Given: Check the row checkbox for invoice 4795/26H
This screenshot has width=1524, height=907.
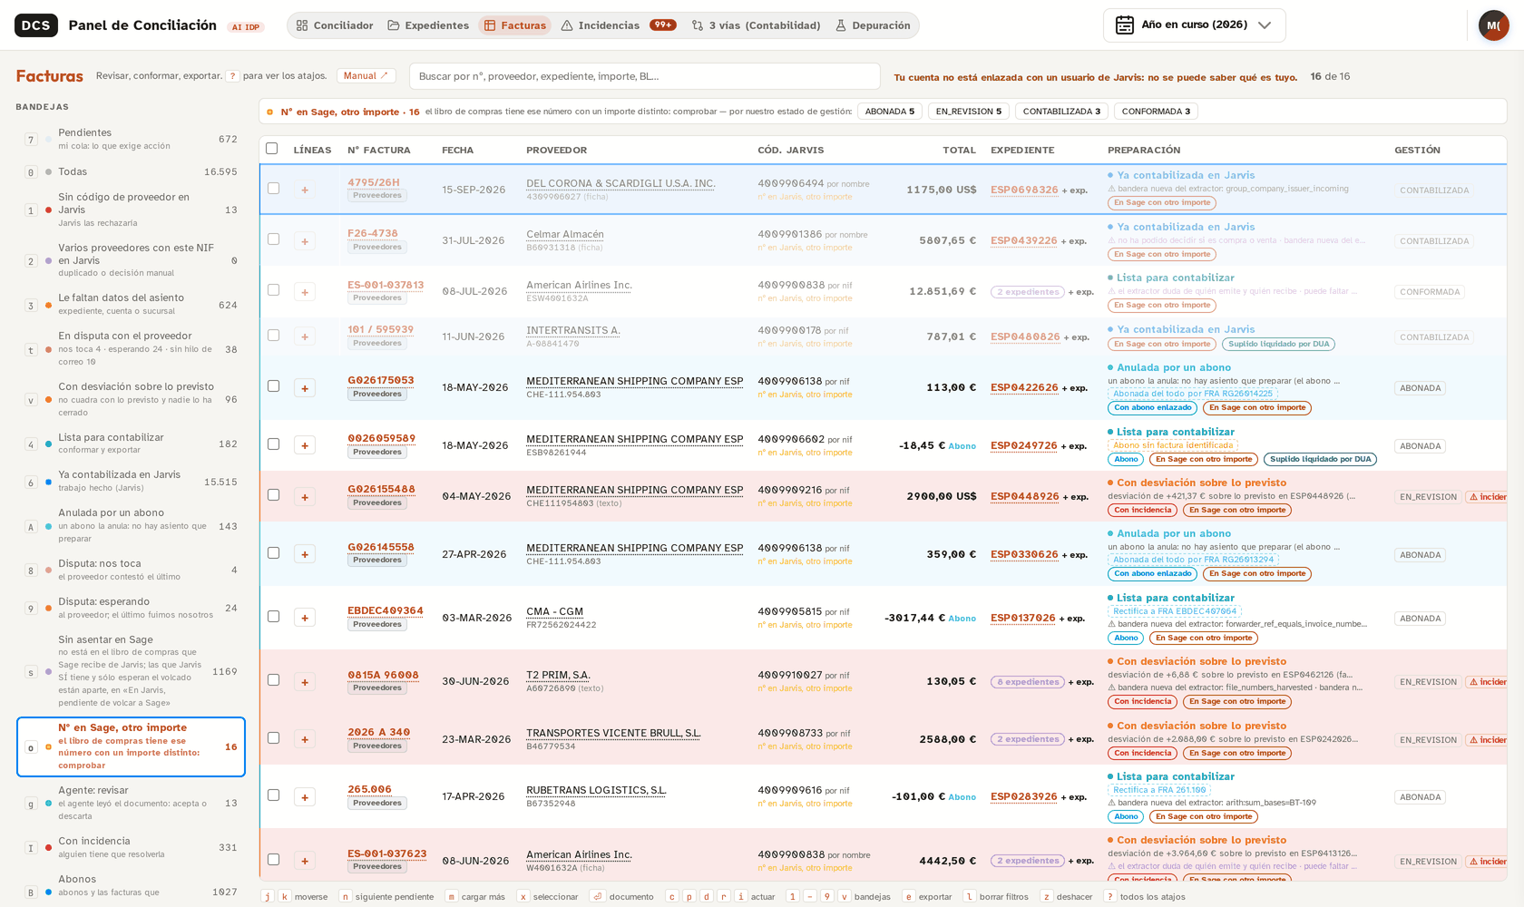Looking at the screenshot, I should tap(273, 189).
